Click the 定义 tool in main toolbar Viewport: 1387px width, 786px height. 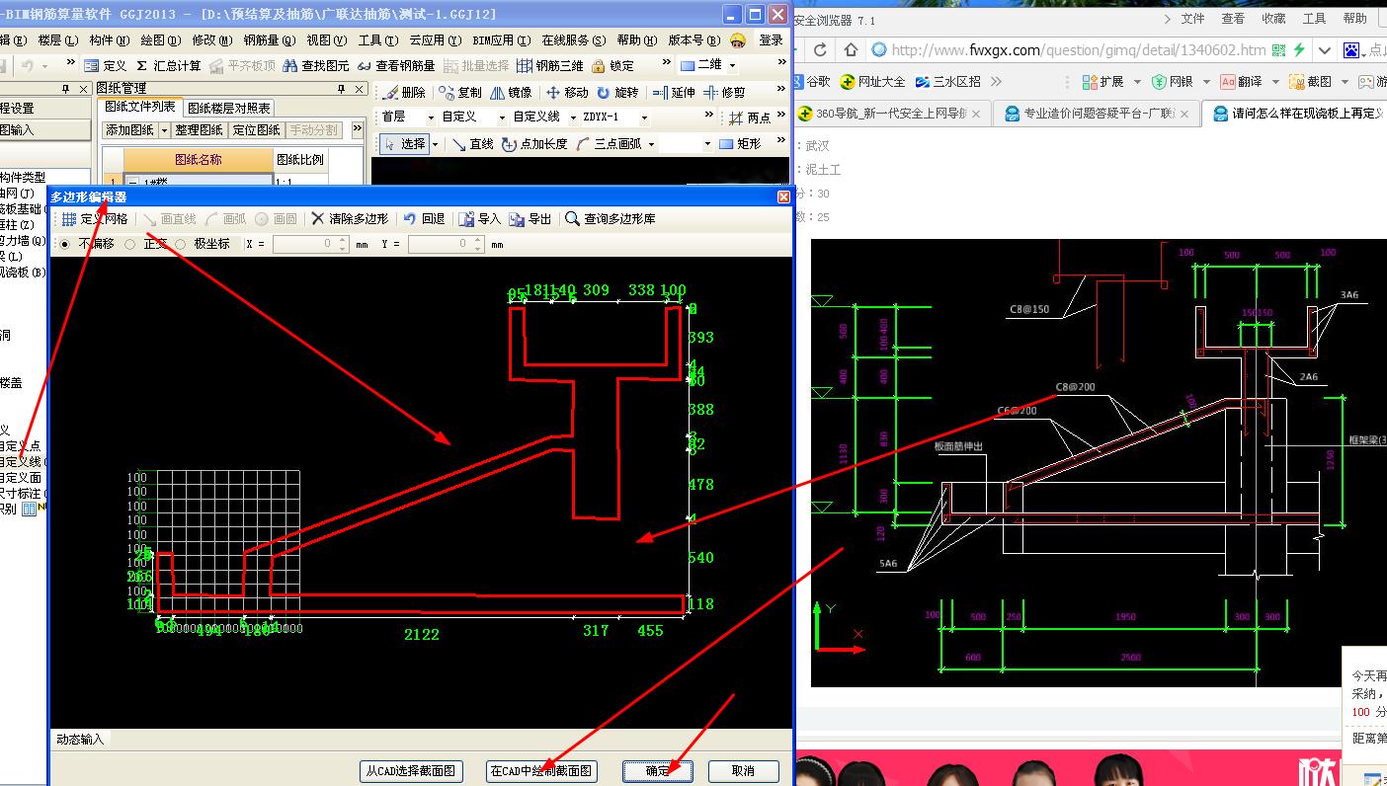click(x=105, y=65)
